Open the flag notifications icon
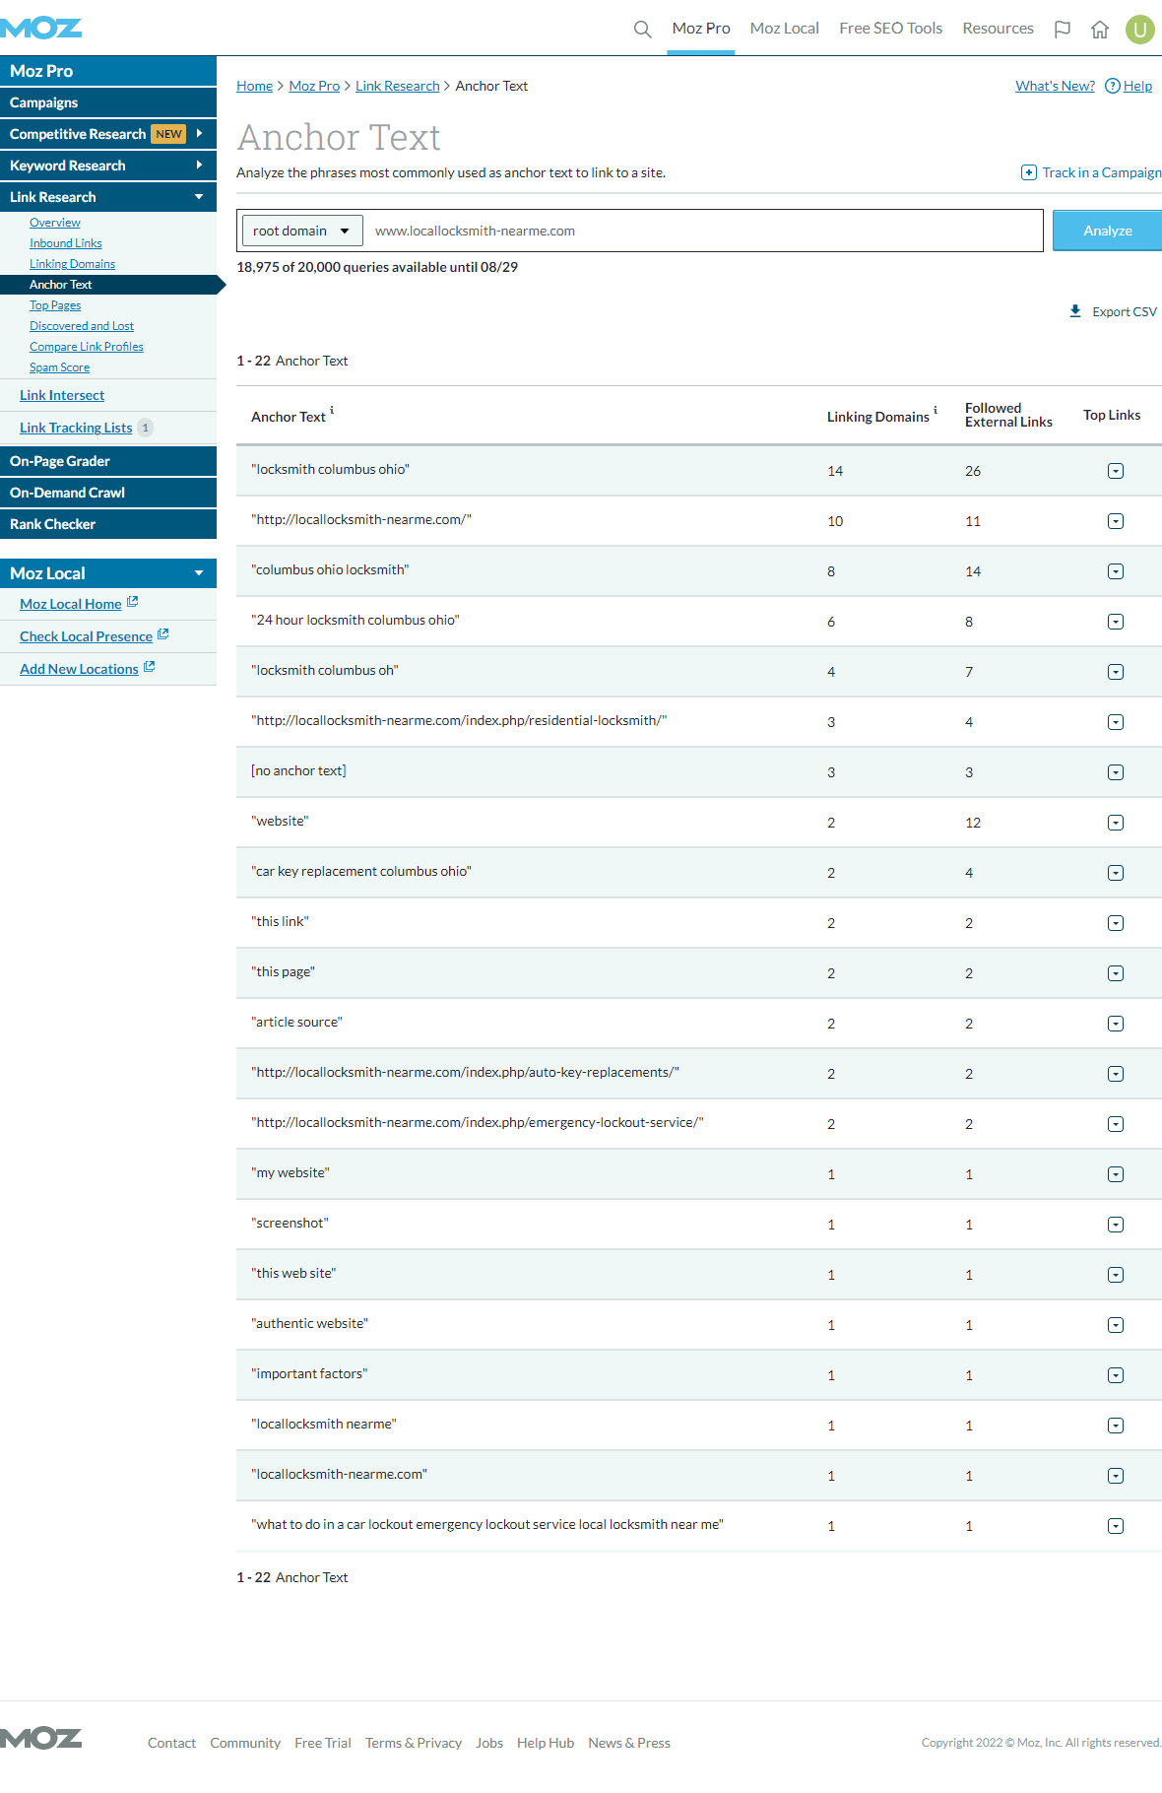Viewport: 1162px width, 1793px height. 1063,30
